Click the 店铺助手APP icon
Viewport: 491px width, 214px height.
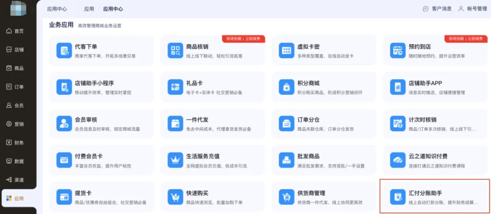click(397, 87)
